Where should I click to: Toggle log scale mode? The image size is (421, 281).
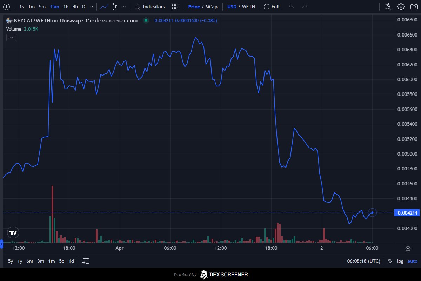click(400, 261)
